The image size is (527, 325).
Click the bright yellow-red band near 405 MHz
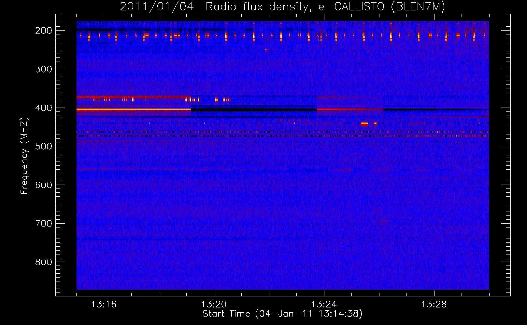click(x=134, y=110)
